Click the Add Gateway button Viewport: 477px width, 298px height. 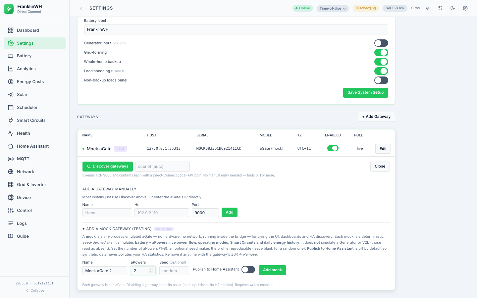[x=376, y=117]
